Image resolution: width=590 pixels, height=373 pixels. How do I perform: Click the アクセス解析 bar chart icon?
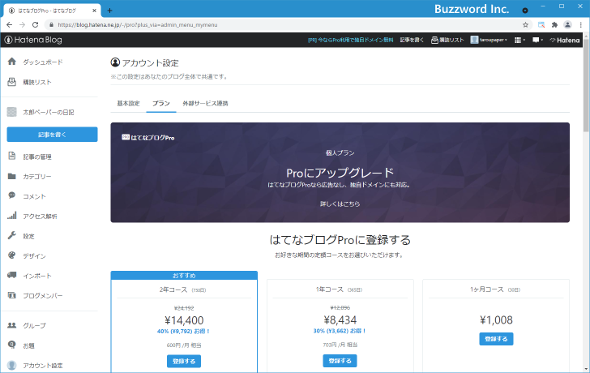(x=12, y=216)
